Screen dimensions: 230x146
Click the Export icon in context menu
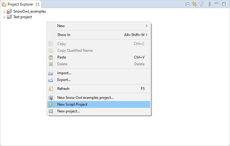coord(51,80)
